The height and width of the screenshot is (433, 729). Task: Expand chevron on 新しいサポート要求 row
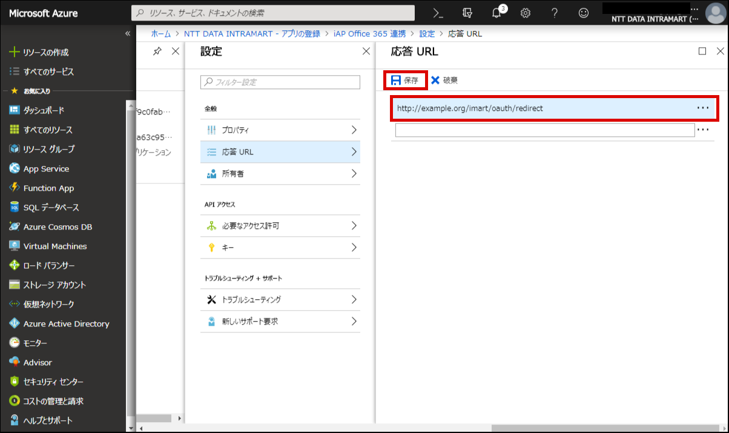point(354,321)
